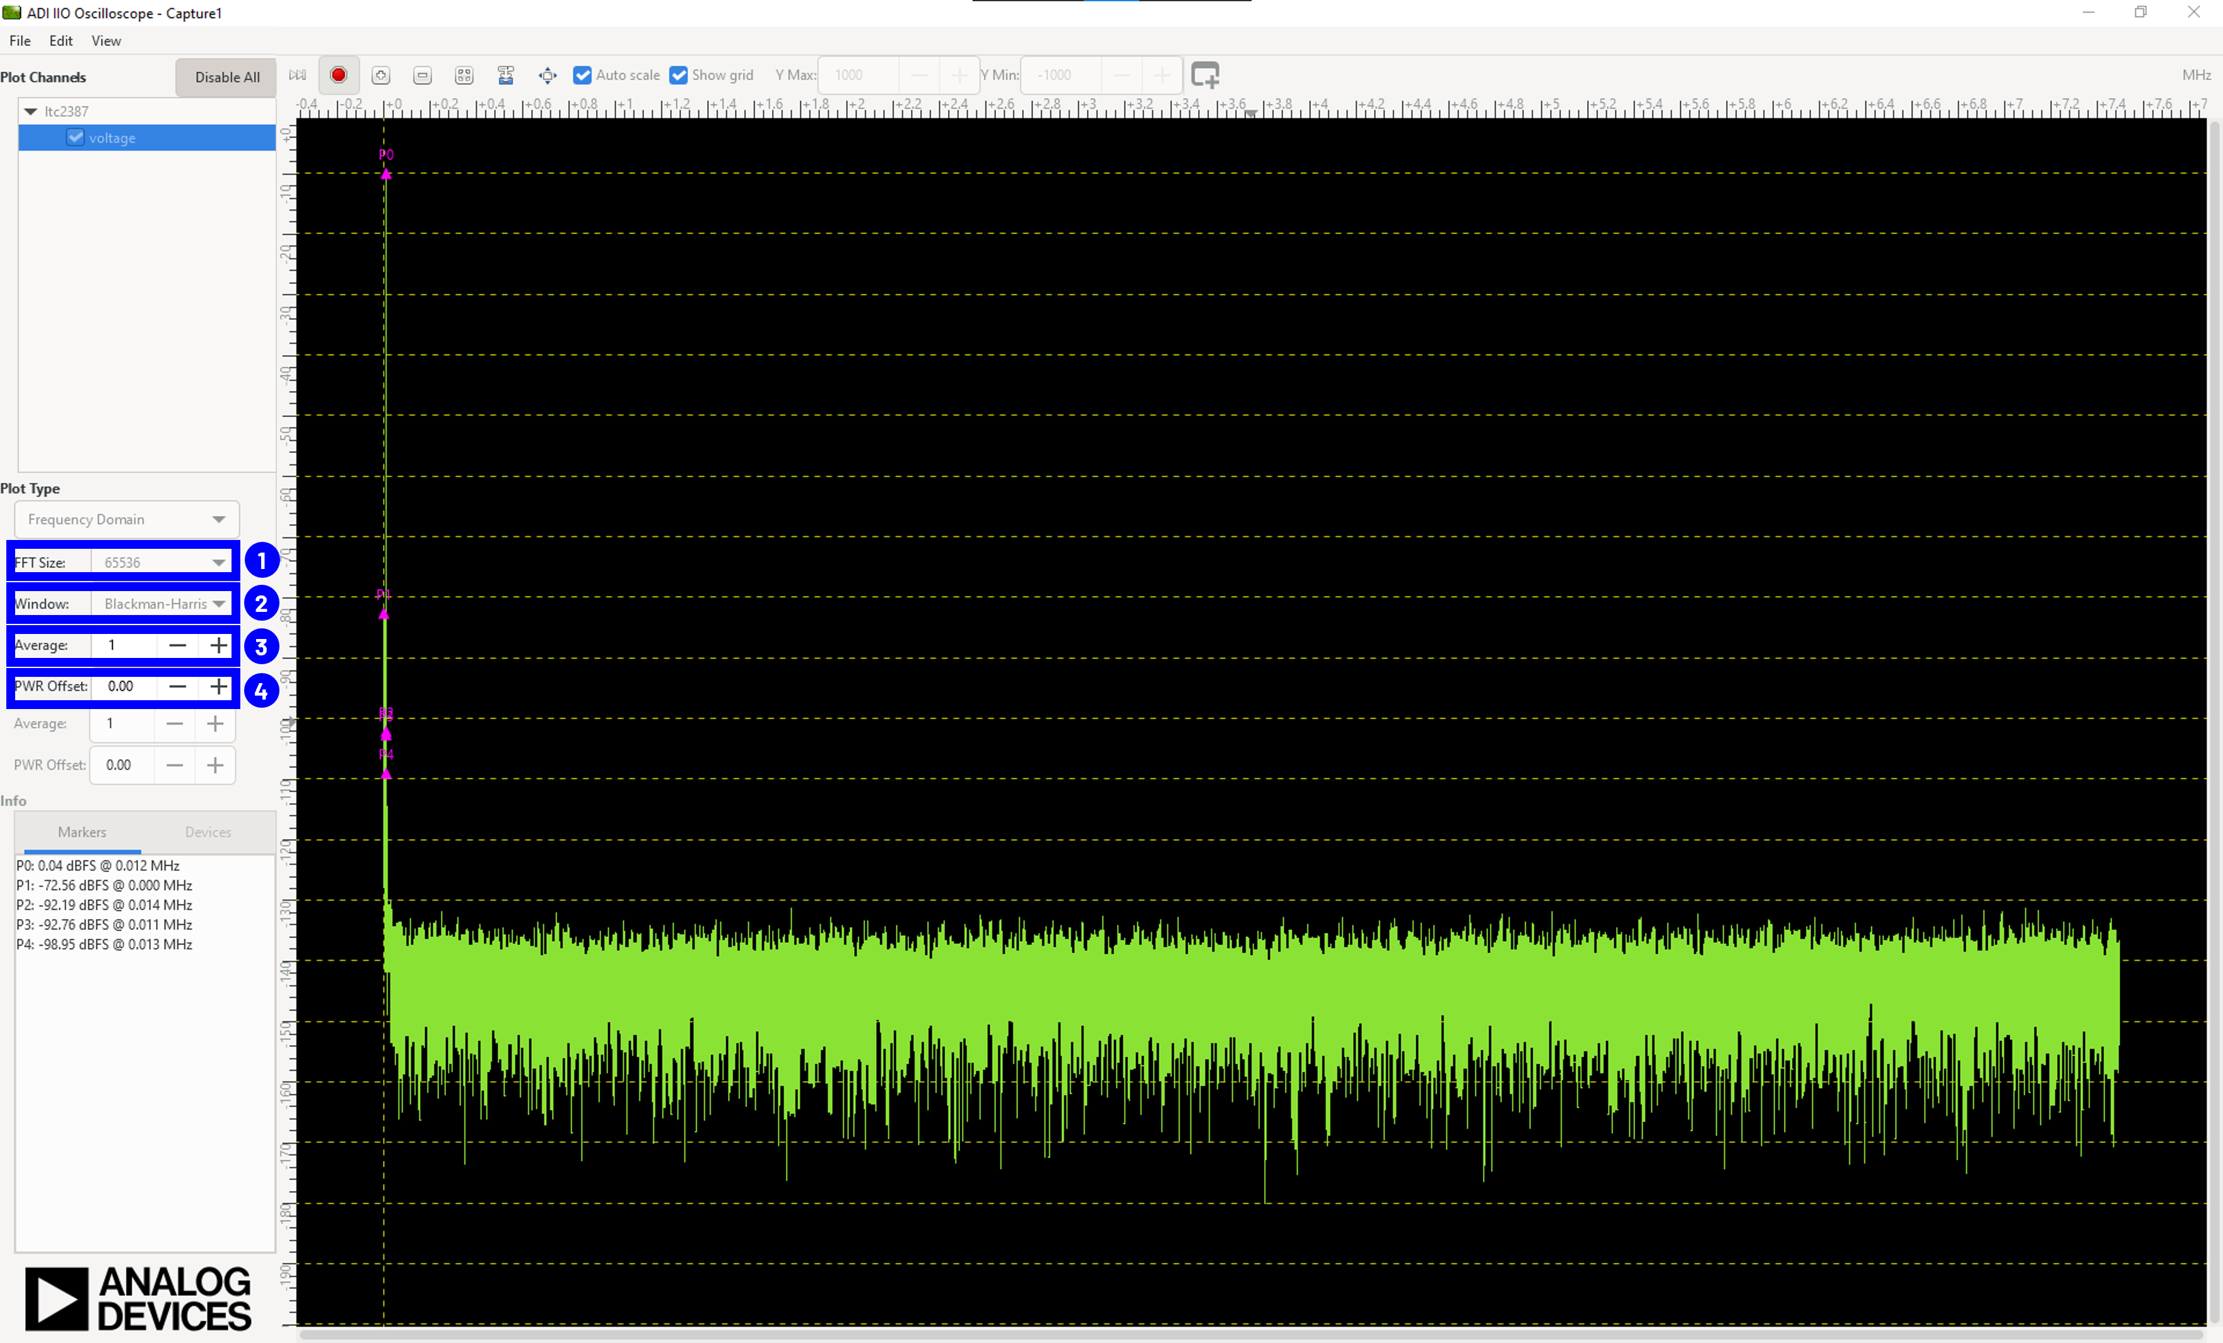Image resolution: width=2223 pixels, height=1343 pixels.
Task: Click the single-step capture icon
Action: click(x=298, y=75)
